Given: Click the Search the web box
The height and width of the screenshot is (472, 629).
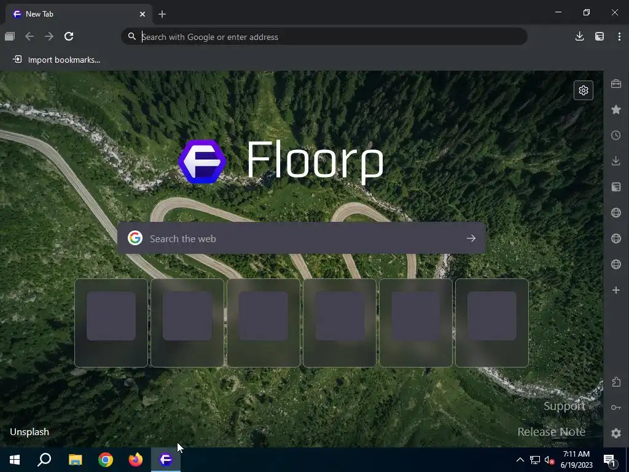Looking at the screenshot, I should pos(301,238).
